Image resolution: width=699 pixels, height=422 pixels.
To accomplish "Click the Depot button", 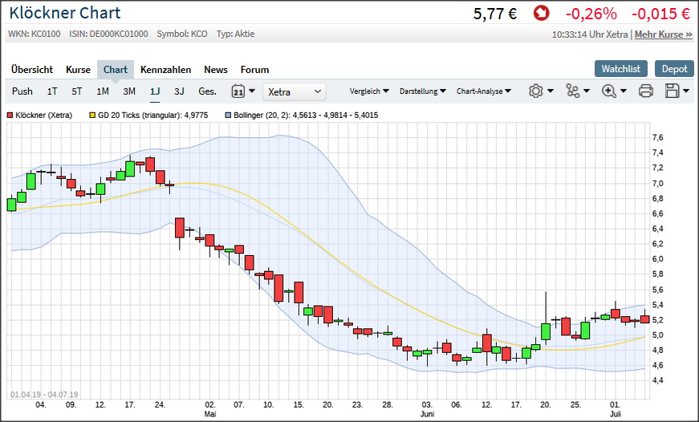I will click(x=674, y=69).
